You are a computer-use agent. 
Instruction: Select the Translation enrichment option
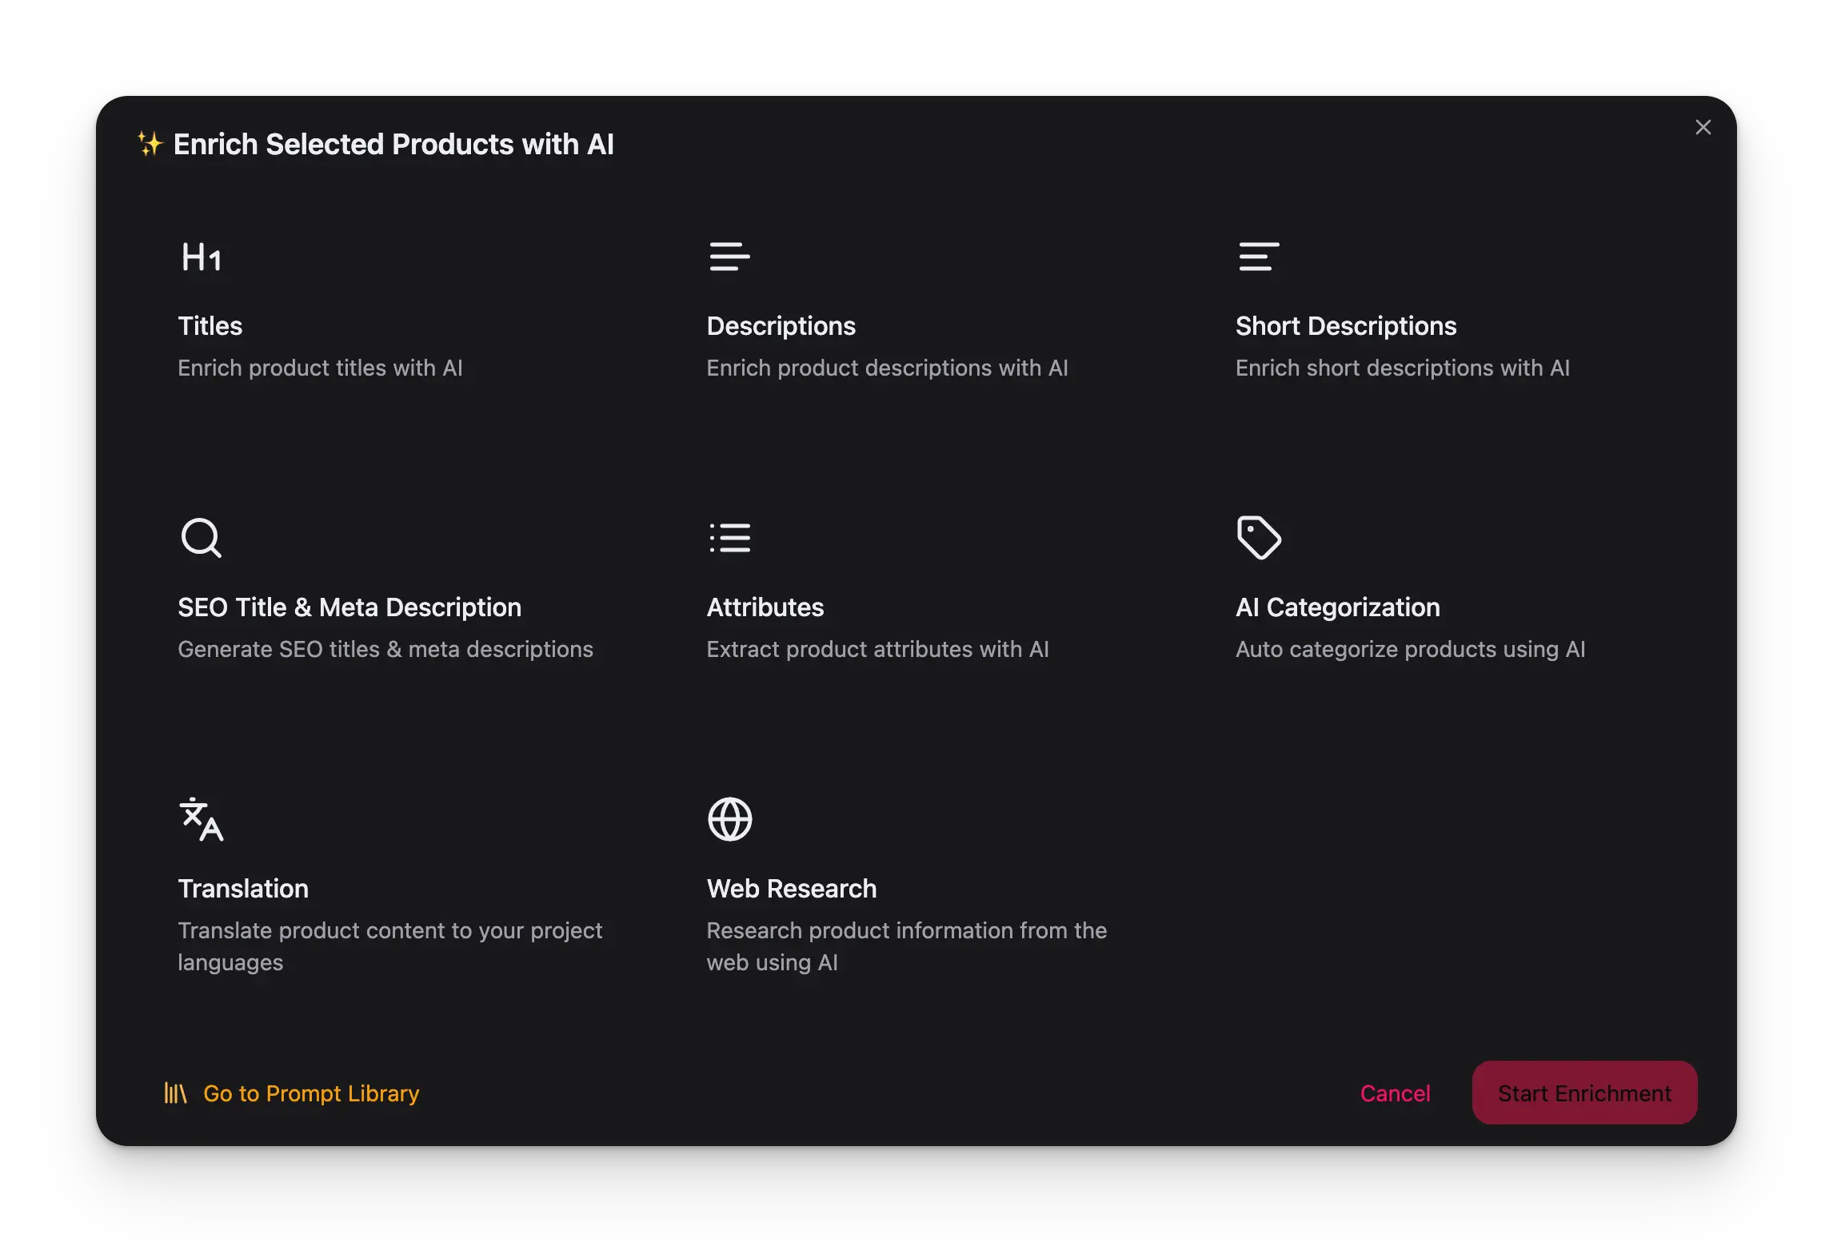click(360, 889)
